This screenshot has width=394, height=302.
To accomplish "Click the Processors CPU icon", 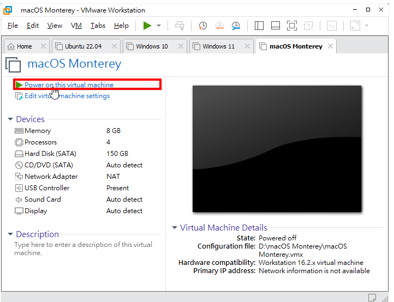I will pyautogui.click(x=19, y=142).
